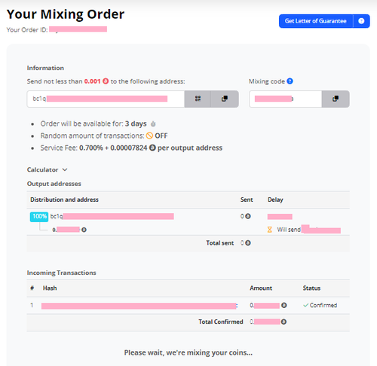
Task: Open the incoming transaction hash link
Action: coord(139,306)
